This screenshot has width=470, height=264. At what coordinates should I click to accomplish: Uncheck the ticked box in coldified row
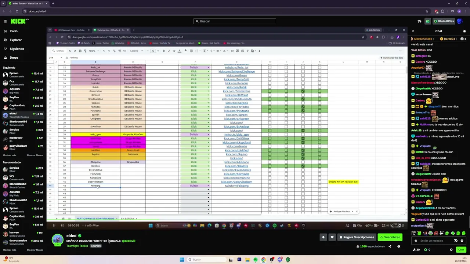[x=303, y=150]
